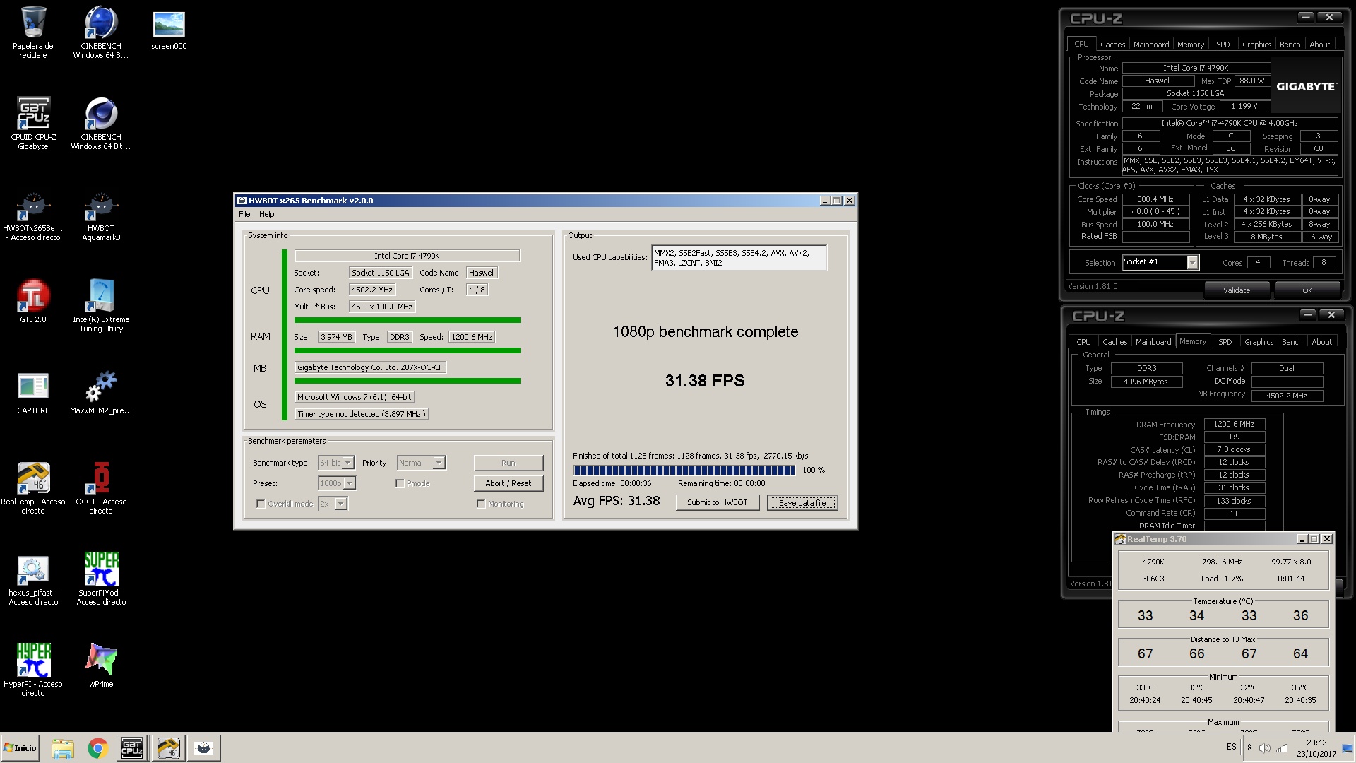Screen dimensions: 1356x763
Task: Switch to SPD tab in upper CPU-Z window
Action: tap(1223, 45)
